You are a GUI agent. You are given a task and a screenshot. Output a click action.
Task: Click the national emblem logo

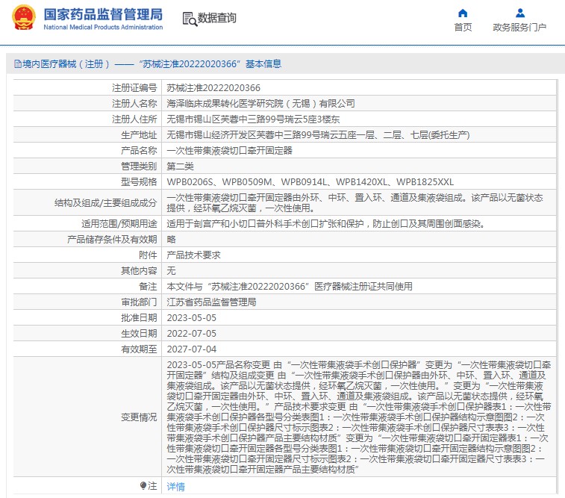point(24,17)
